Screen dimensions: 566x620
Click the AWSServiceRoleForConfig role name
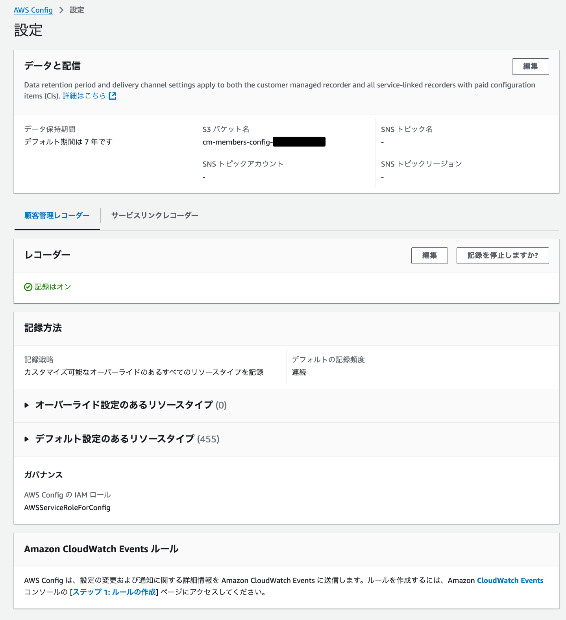67,508
